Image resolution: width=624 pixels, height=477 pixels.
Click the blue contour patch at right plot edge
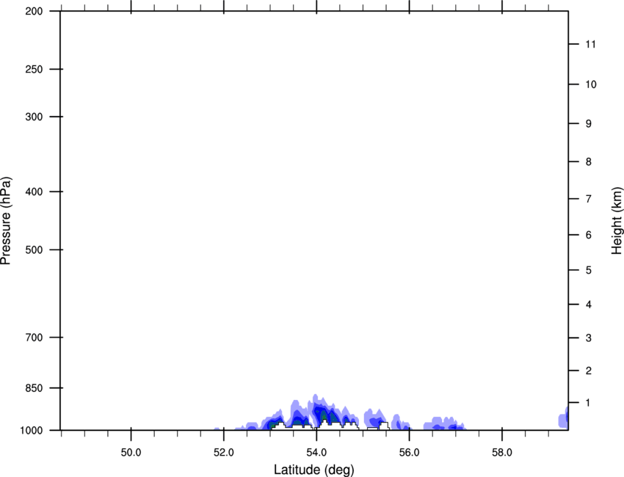(564, 418)
